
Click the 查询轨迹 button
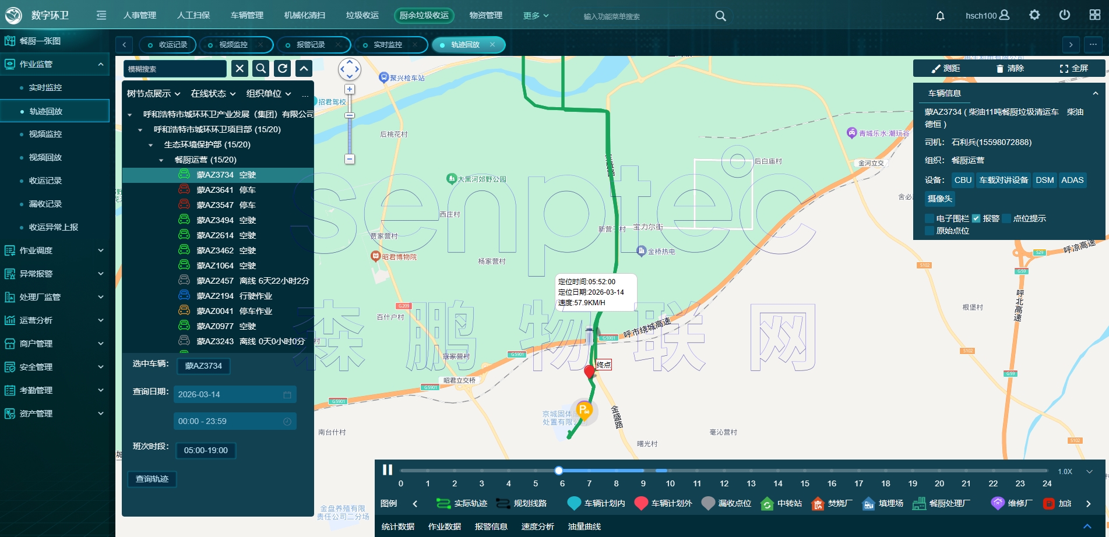[x=152, y=479]
